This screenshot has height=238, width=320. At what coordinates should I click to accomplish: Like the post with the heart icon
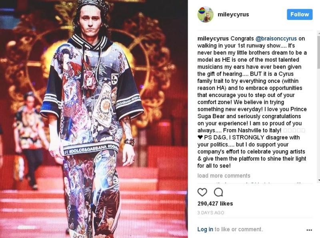point(202,192)
